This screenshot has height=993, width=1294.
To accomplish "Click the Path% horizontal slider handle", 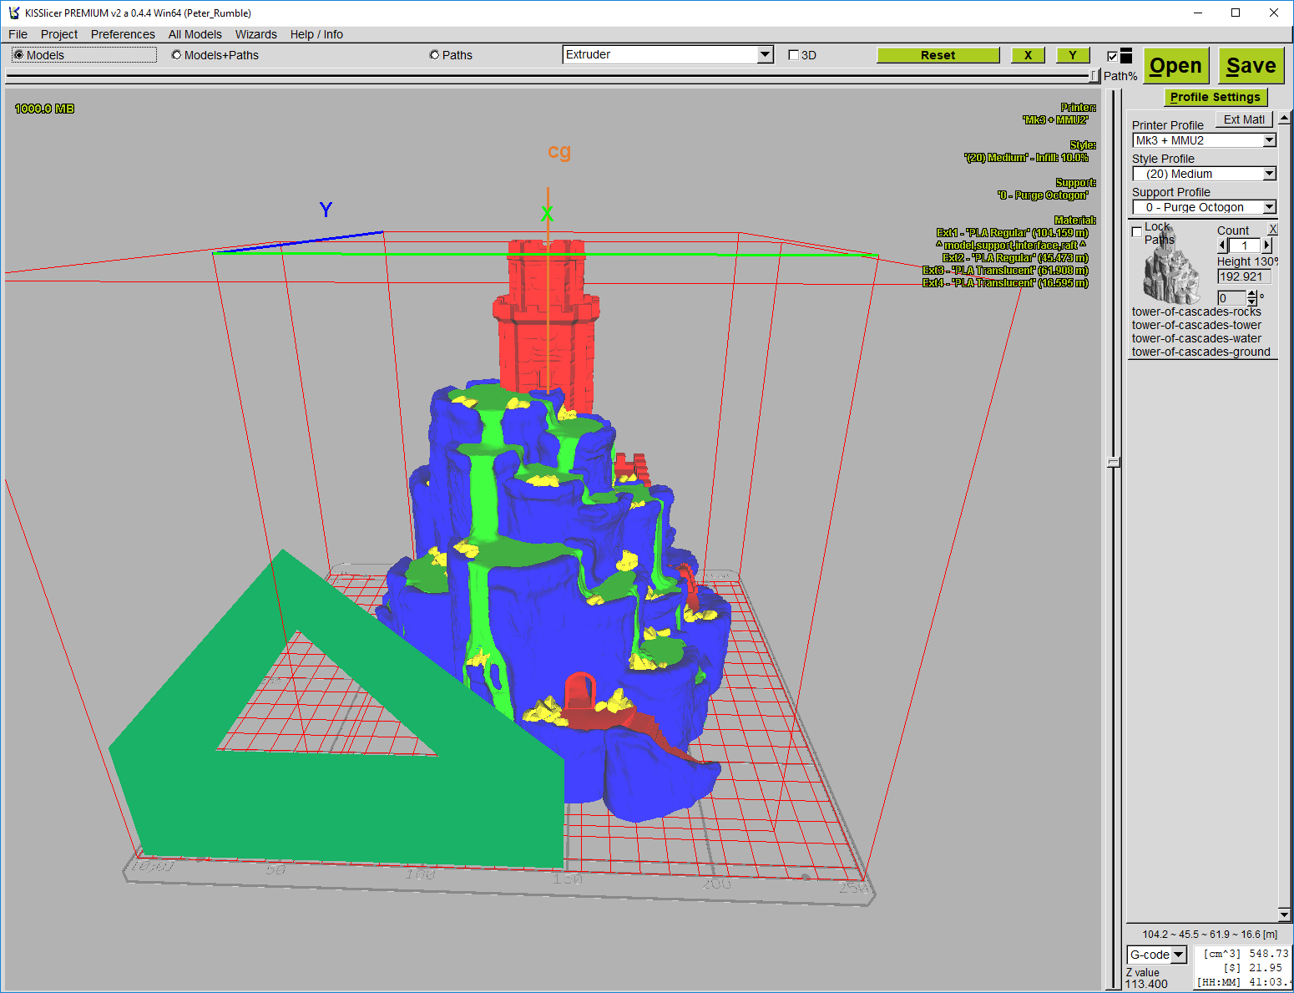I will tap(1094, 76).
